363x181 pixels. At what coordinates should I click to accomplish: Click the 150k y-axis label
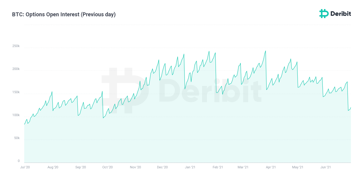16,92
